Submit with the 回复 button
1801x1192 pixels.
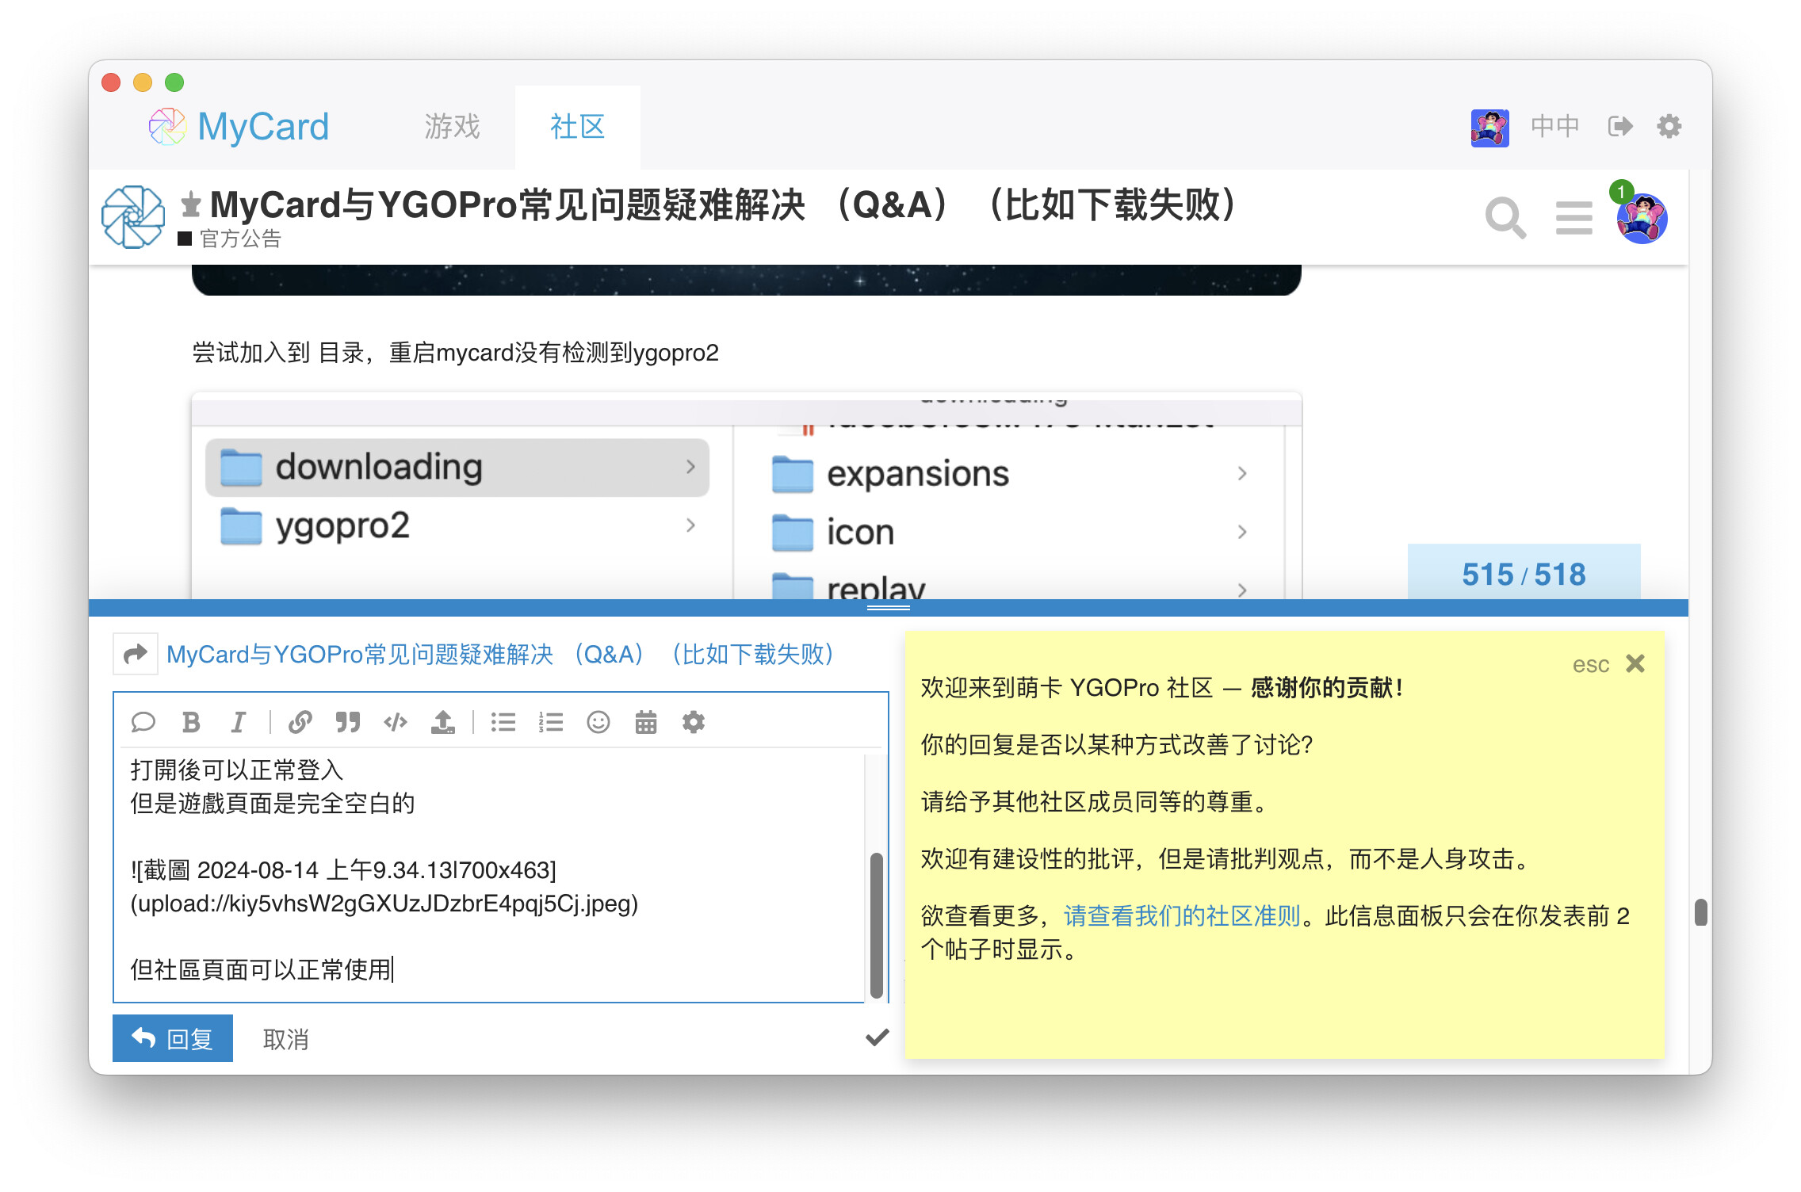click(173, 1038)
